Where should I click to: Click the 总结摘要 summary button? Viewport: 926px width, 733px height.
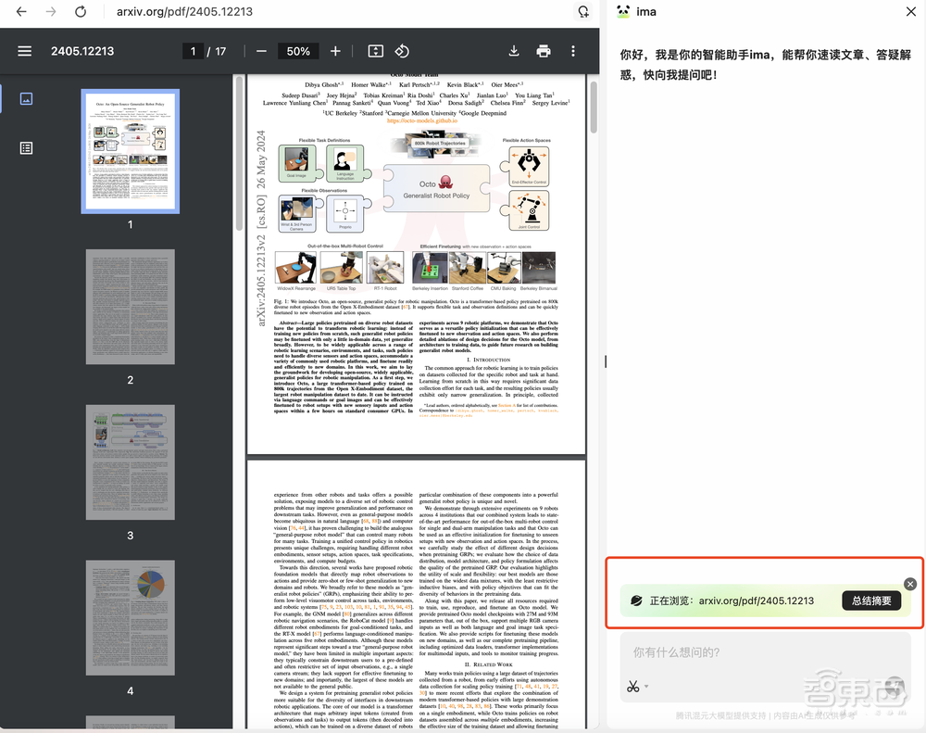coord(871,600)
